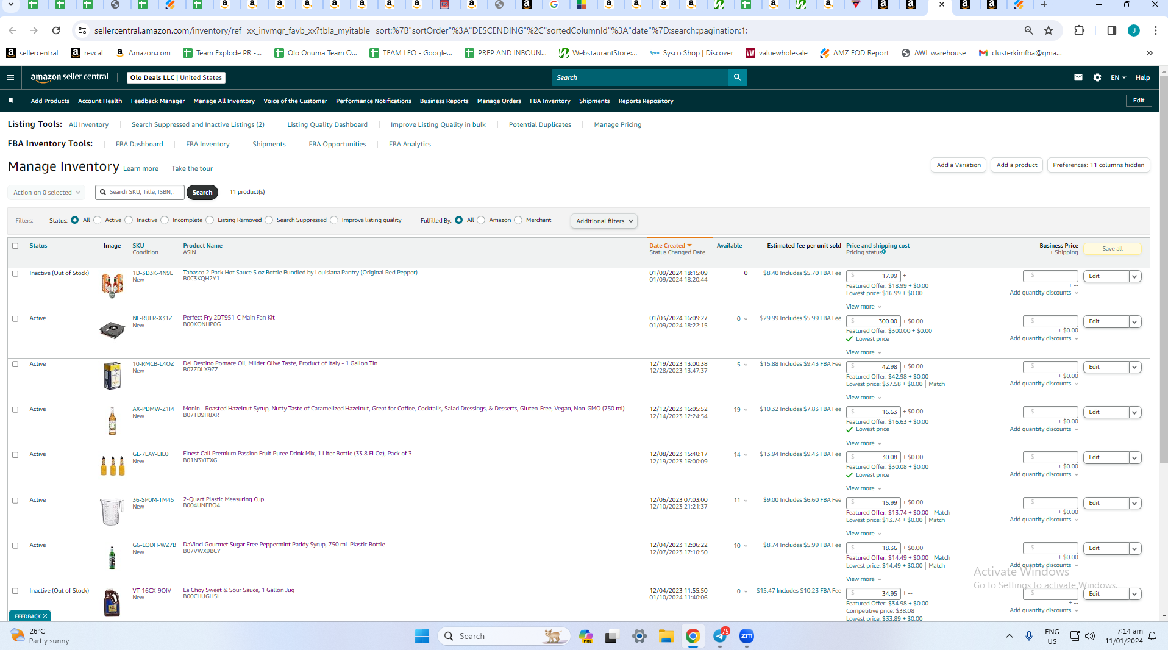1168x650 pixels.
Task: Show hidden bookmarks with the chevron
Action: [1149, 53]
